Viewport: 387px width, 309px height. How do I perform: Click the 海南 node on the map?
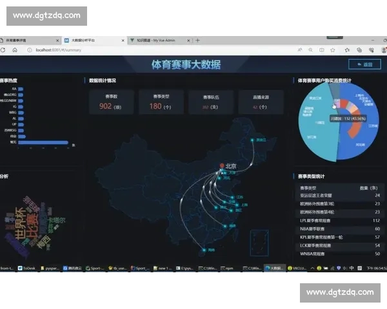click(204, 250)
